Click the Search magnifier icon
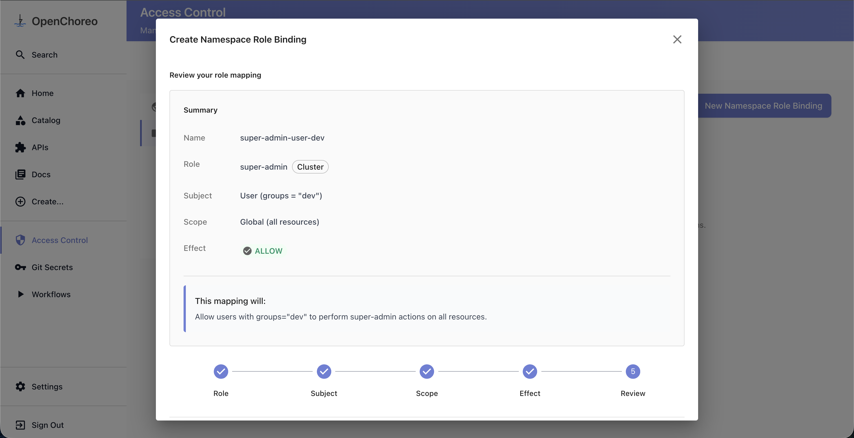The height and width of the screenshot is (438, 854). tap(20, 55)
